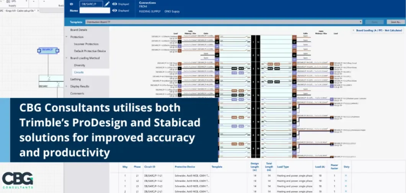Click the DNO Supply connection link

[x=172, y=11]
